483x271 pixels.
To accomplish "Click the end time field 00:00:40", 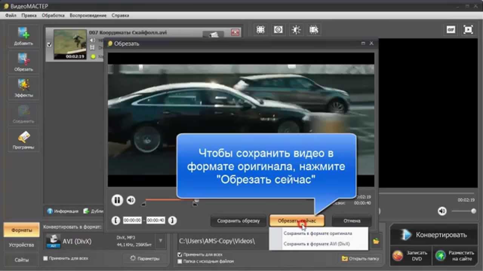I will point(155,221).
